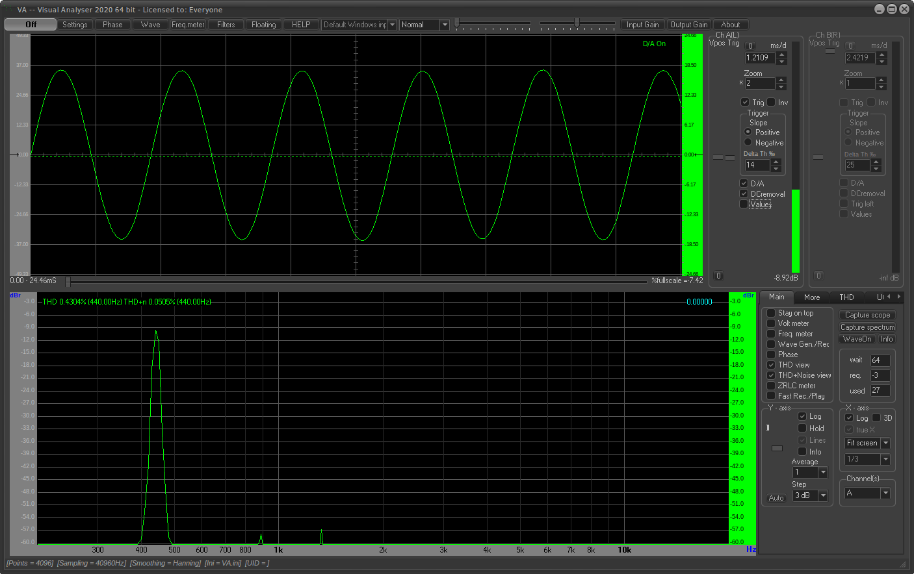Click the WaveOn button
The height and width of the screenshot is (574, 914).
click(x=857, y=339)
